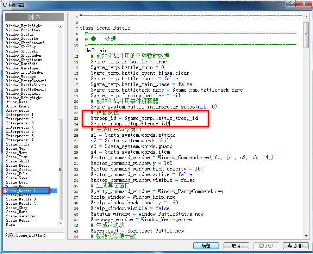Click the script list scrollbar thumb
This screenshot has width=313, height=254.
61,169
